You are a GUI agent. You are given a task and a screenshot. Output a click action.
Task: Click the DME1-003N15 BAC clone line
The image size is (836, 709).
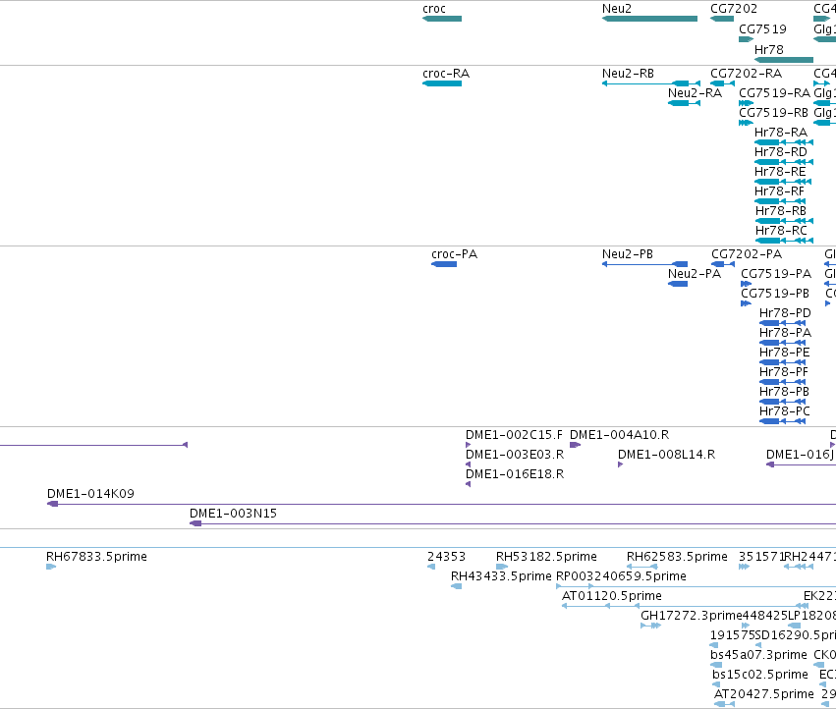(513, 523)
